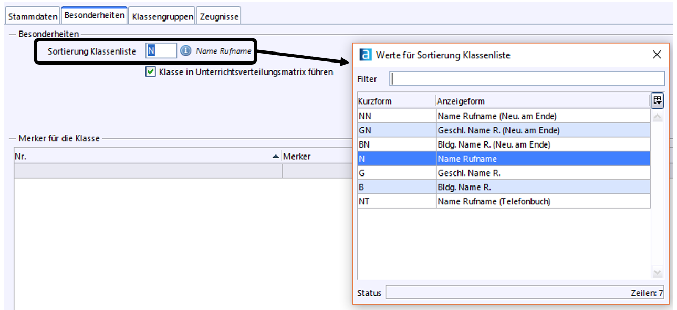Click the column chooser icon in table header
This screenshot has height=310, width=677.
[x=657, y=100]
